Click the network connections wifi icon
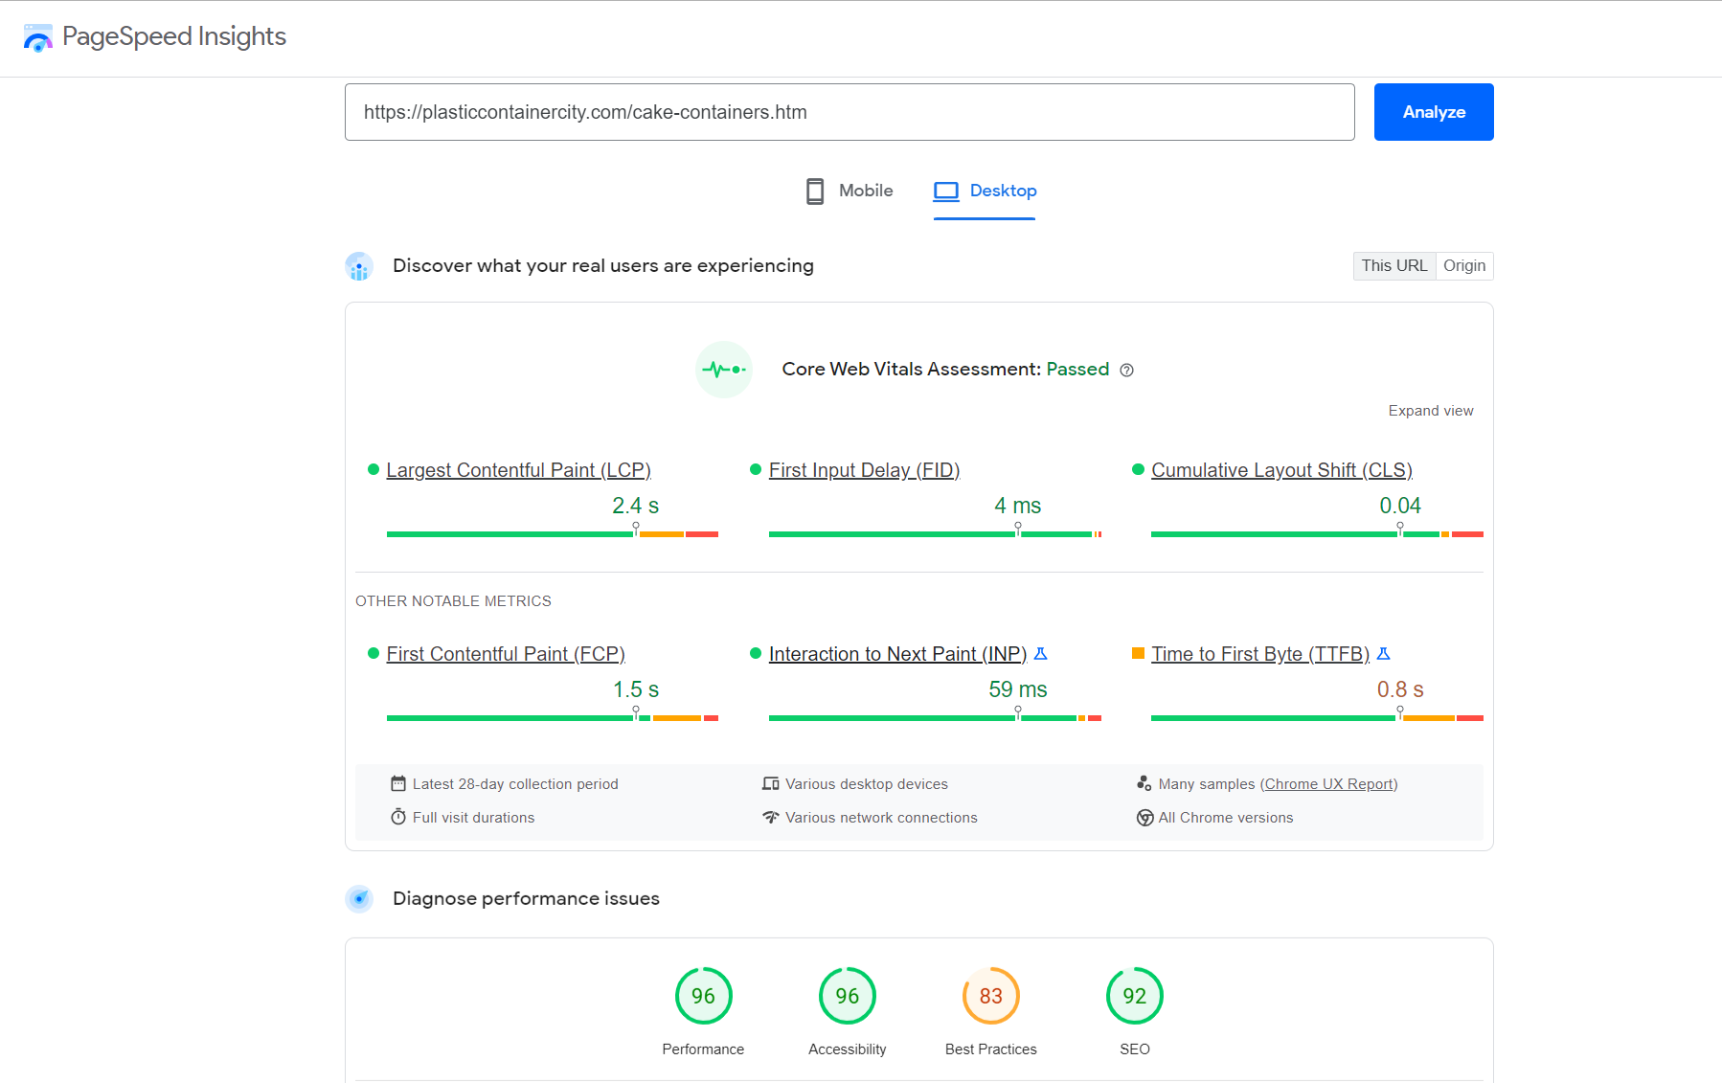 coord(771,817)
